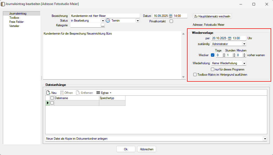
Task: Select Toolbox in left navigation
Action: click(14, 18)
